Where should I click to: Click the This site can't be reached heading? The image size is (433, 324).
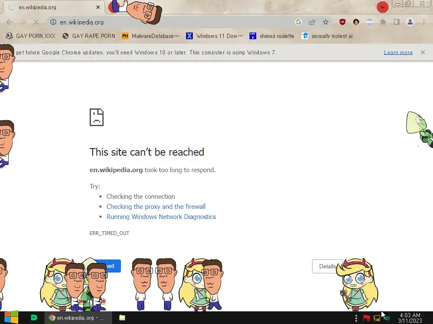tap(147, 152)
